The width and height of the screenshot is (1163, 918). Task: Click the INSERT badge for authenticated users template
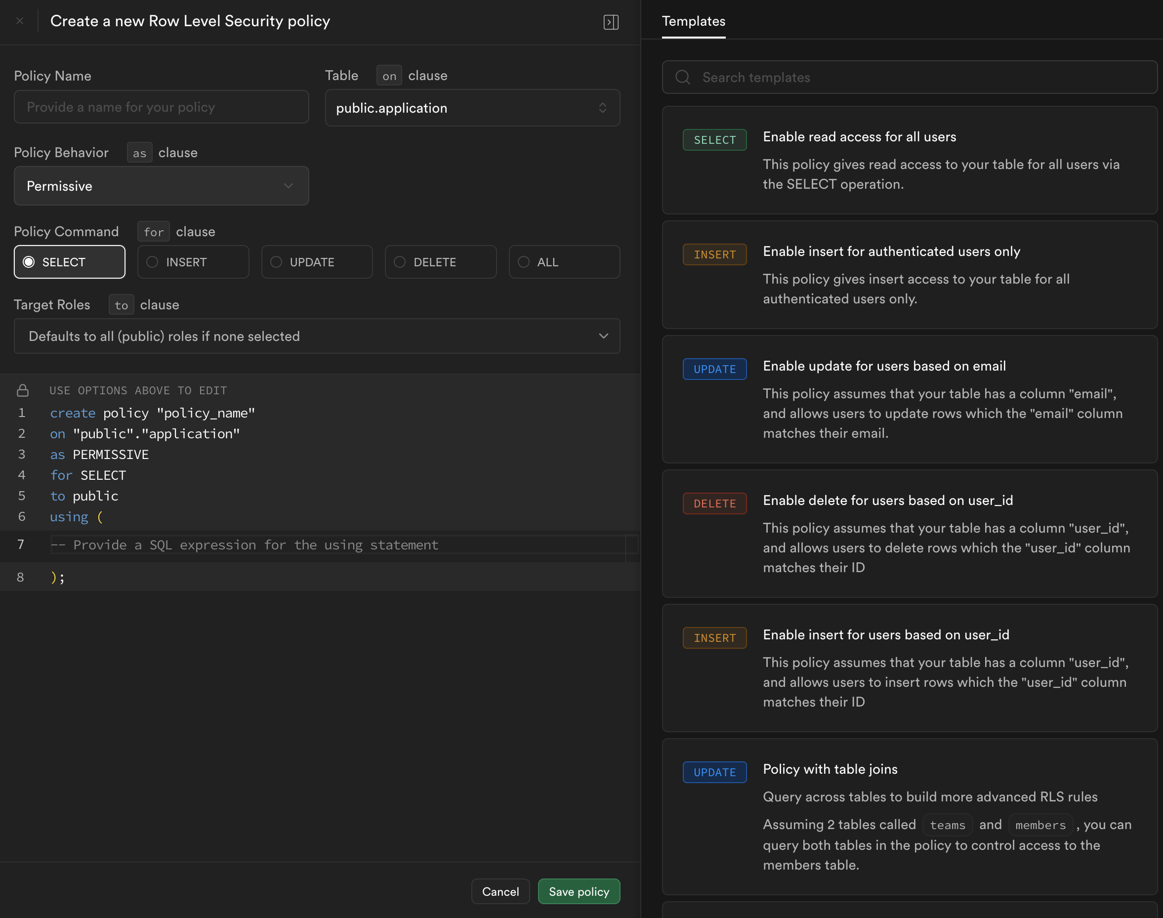(x=714, y=255)
